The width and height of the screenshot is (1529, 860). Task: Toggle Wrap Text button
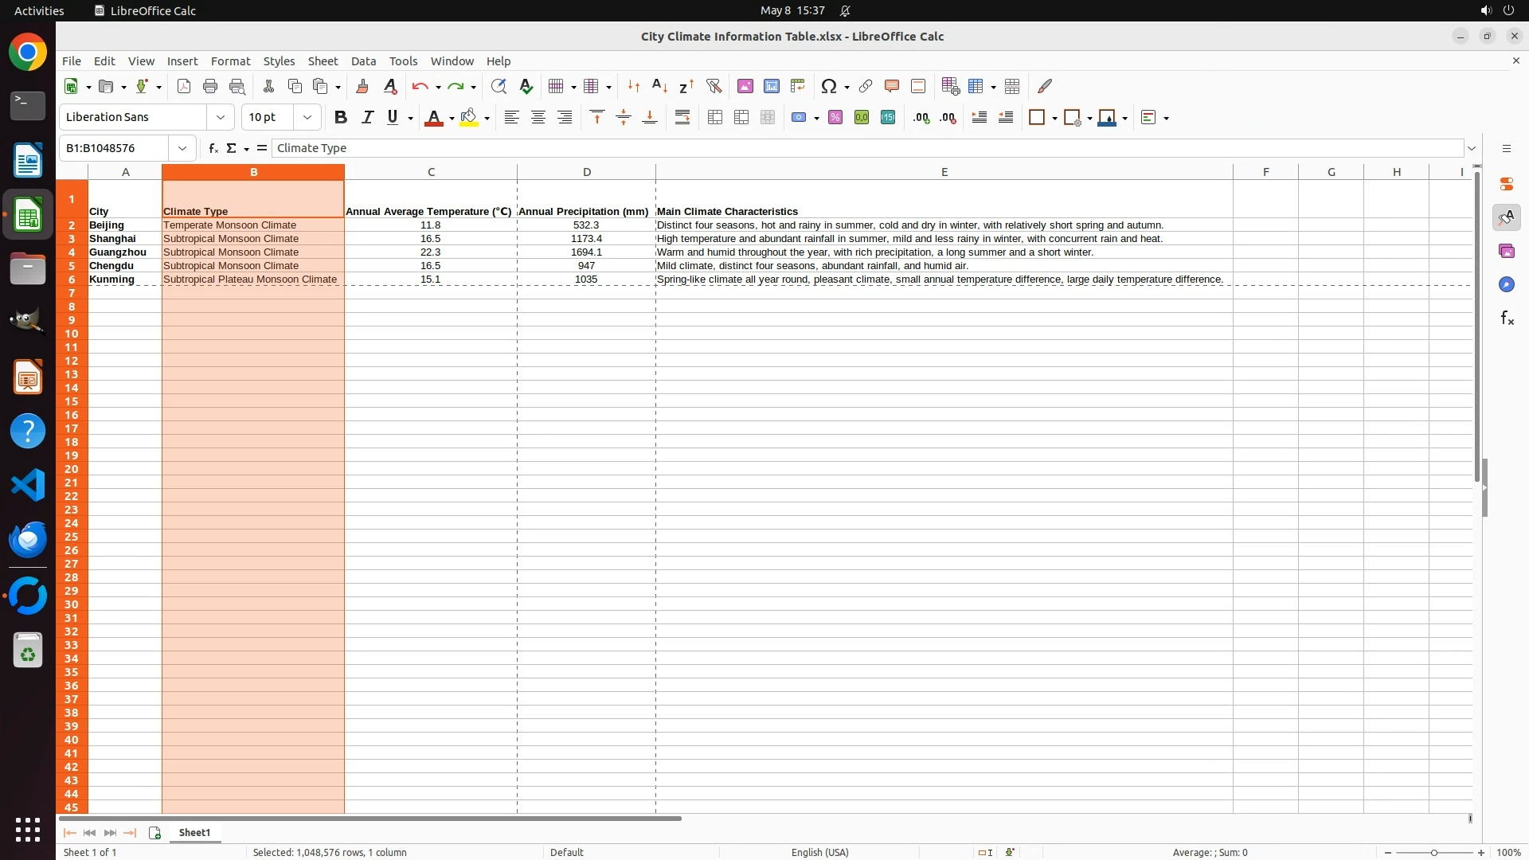[x=682, y=118]
